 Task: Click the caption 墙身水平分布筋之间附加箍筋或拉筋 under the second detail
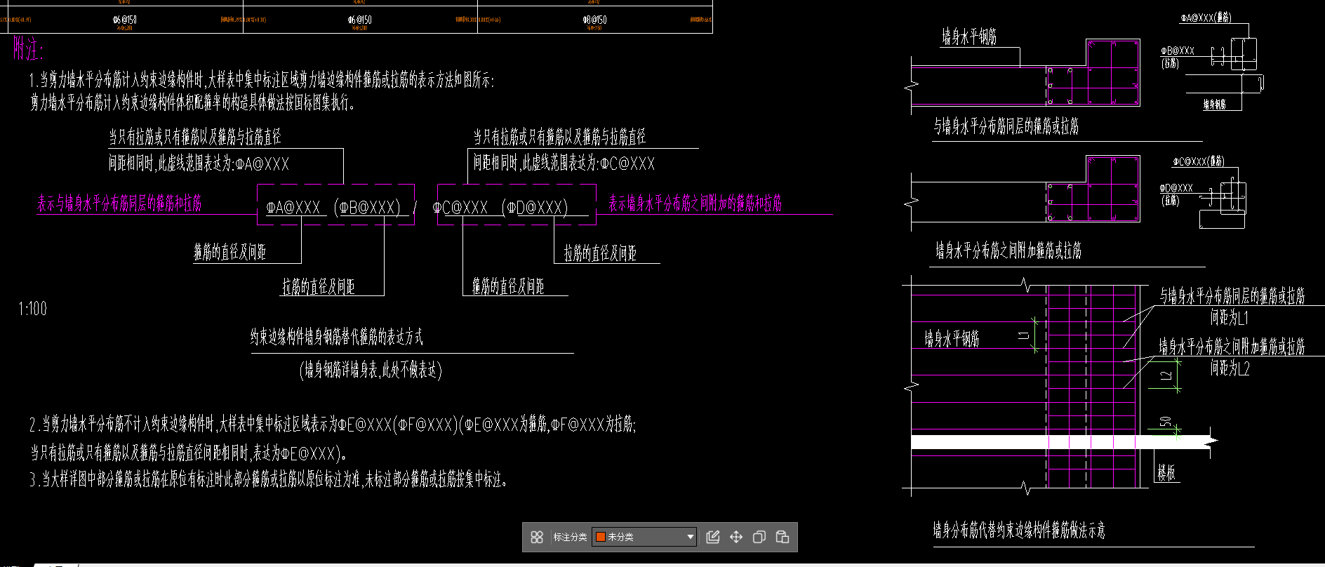(x=1008, y=251)
